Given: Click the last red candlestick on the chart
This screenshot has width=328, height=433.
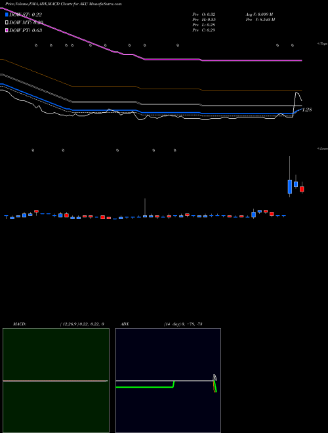Looking at the screenshot, I should click(x=302, y=189).
